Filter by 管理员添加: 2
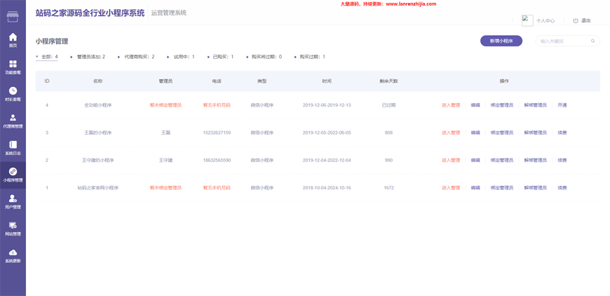610x296 pixels. [91, 57]
